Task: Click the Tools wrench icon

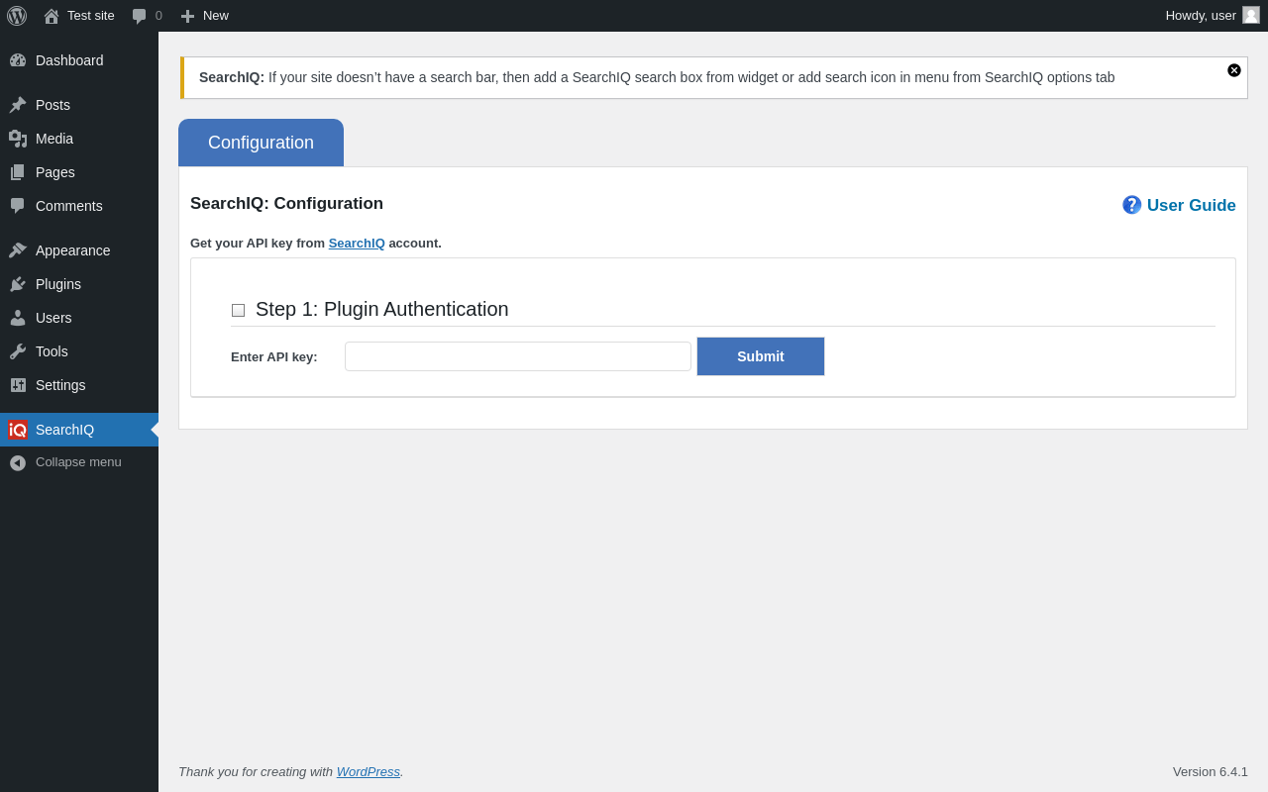Action: [x=18, y=351]
